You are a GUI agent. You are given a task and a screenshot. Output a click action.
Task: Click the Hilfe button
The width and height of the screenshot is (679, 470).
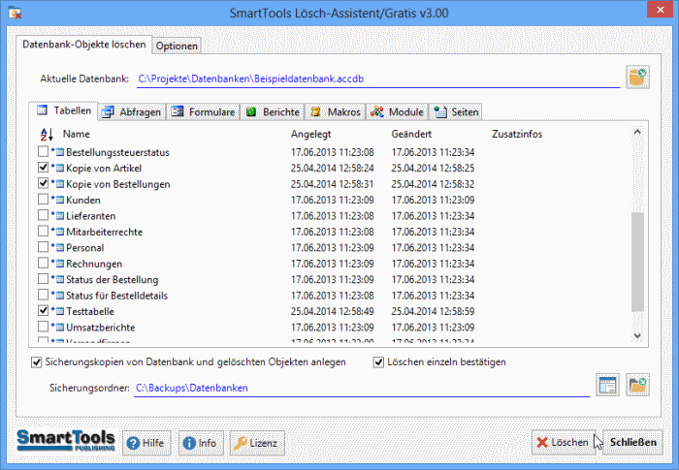[x=146, y=443]
